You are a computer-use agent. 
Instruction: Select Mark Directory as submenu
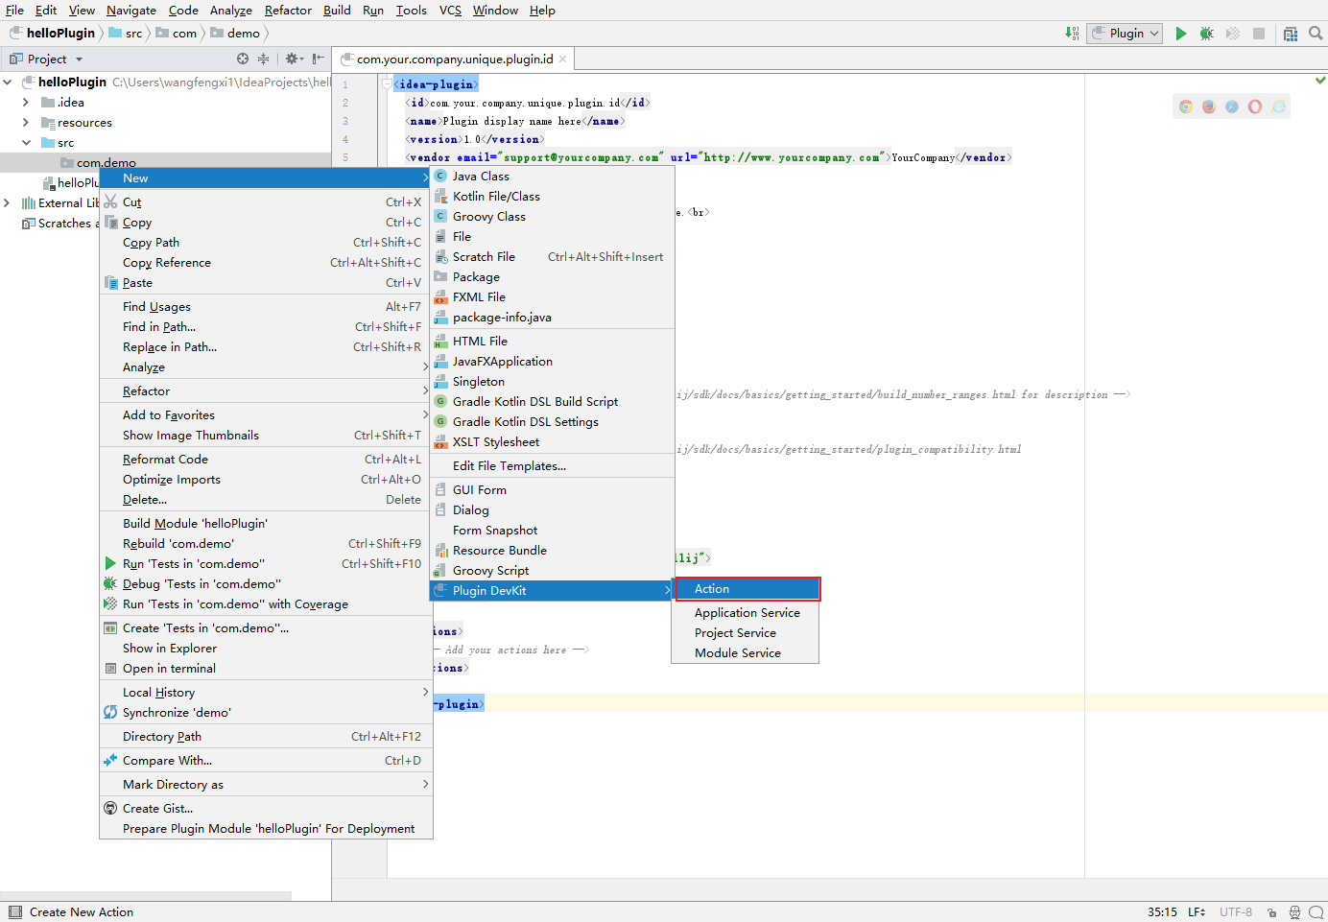266,784
